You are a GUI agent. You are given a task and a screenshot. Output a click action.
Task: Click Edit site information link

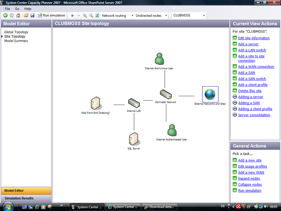(x=254, y=38)
